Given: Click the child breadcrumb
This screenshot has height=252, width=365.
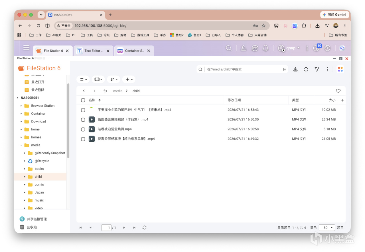Looking at the screenshot, I should coord(136,91).
